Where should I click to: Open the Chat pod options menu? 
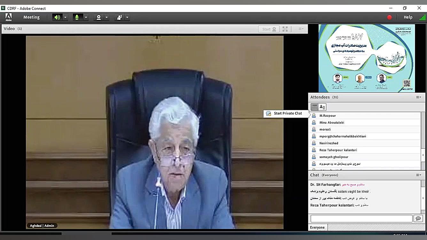click(418, 175)
